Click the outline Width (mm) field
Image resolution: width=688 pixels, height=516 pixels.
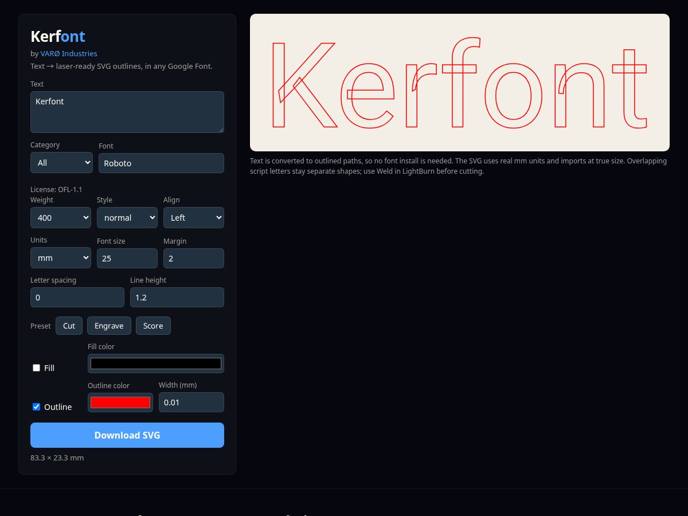(191, 402)
